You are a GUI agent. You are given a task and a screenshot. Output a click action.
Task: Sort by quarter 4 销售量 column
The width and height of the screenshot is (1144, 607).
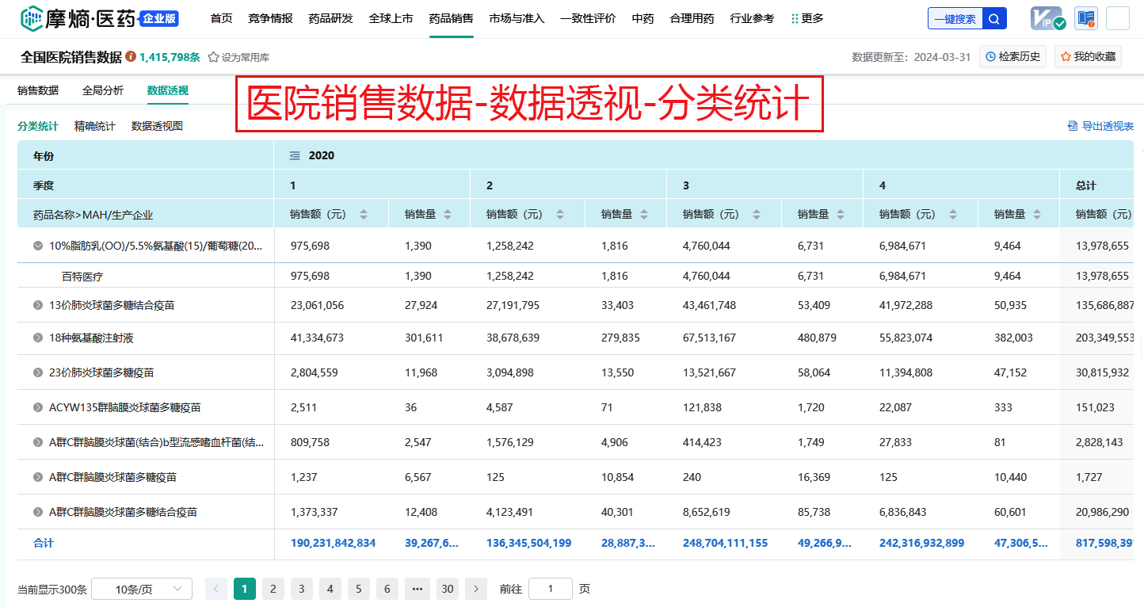tap(1037, 214)
